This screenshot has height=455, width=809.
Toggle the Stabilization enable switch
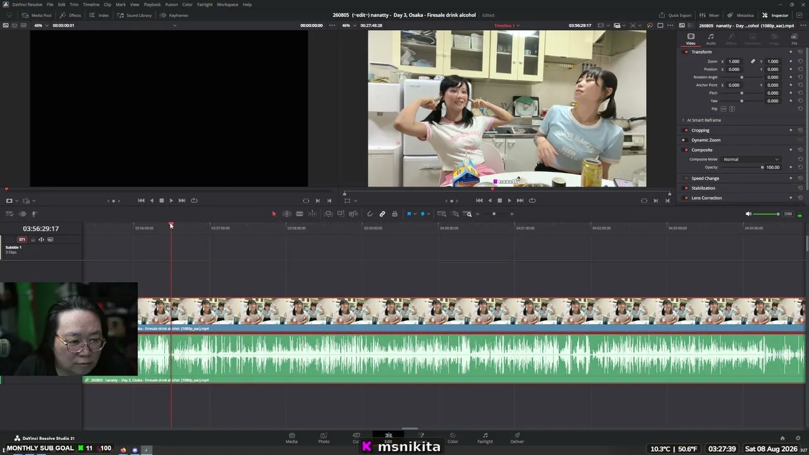pos(686,188)
